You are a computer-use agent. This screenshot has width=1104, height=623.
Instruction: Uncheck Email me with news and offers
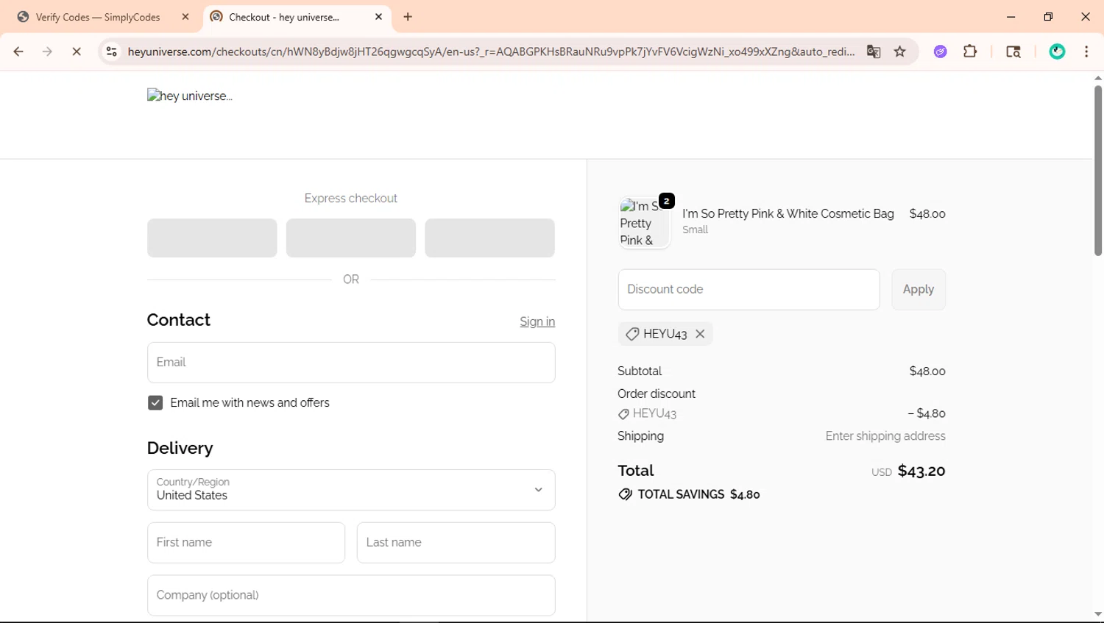155,403
